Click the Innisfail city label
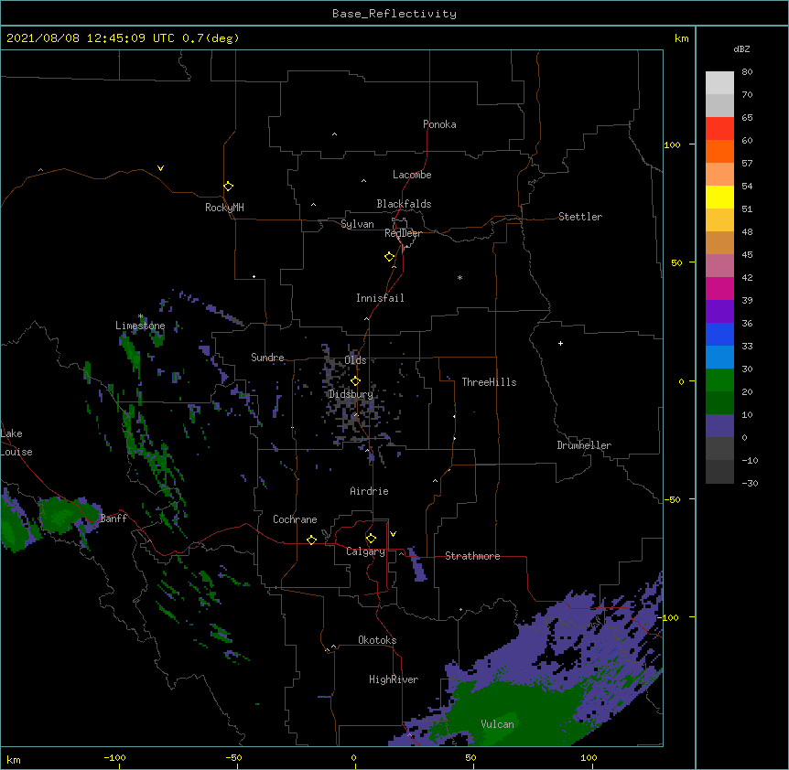The width and height of the screenshot is (789, 770). (380, 298)
